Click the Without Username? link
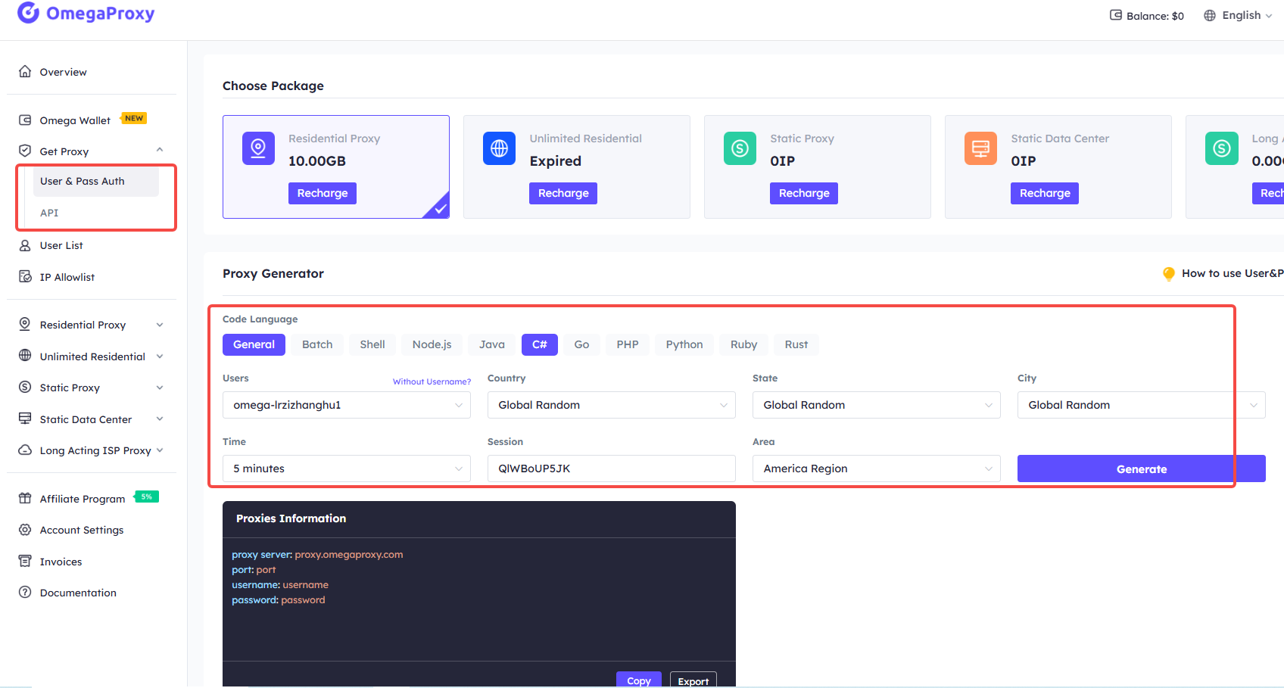Image resolution: width=1284 pixels, height=688 pixels. coord(432,381)
